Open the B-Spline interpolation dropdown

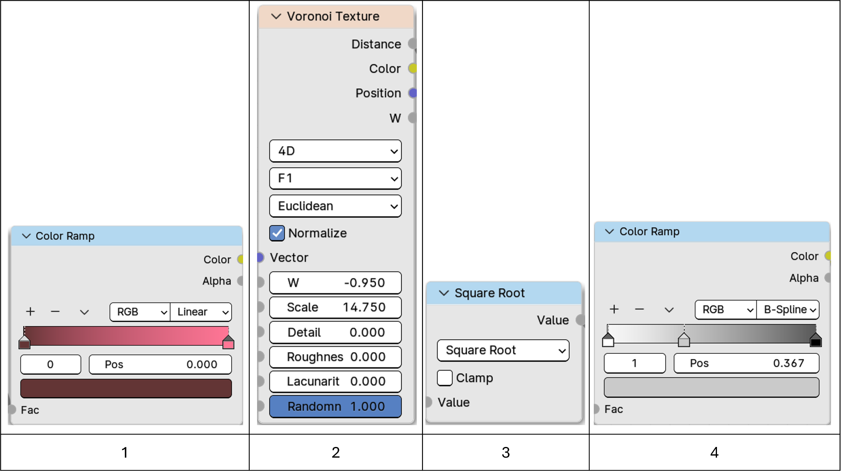[788, 310]
